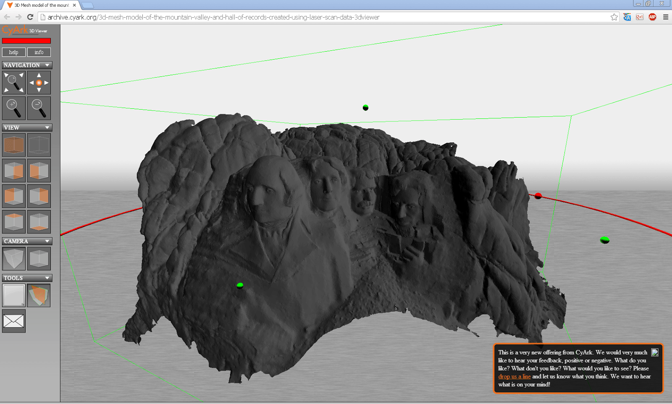Image resolution: width=672 pixels, height=404 pixels.
Task: Collapse the NAVIGATION panel section
Action: click(47, 65)
